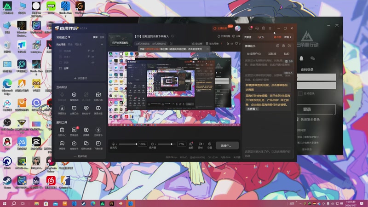Open the 美颜 beauty filter settings
The image size is (368, 207).
click(191, 145)
